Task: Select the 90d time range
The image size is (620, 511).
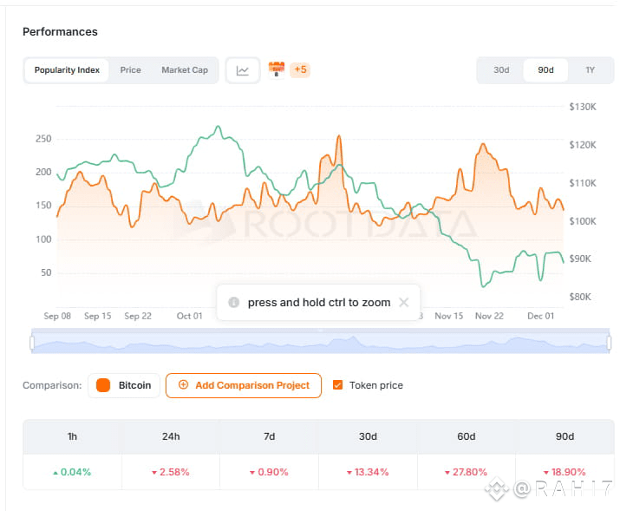Action: coord(545,70)
